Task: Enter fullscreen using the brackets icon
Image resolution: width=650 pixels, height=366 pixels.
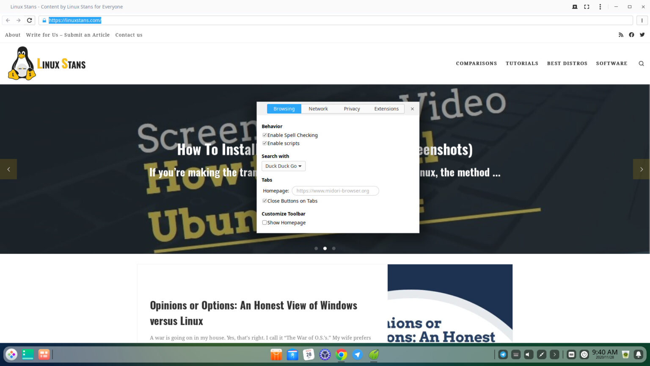Action: [586, 6]
